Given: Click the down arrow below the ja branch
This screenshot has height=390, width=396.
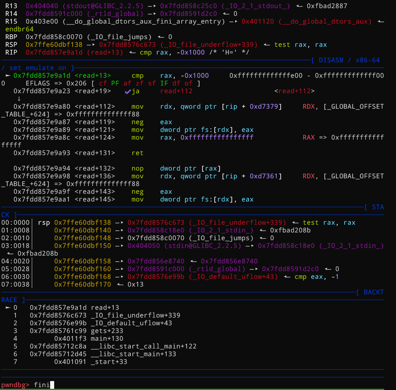Looking at the screenshot, I should (19, 99).
